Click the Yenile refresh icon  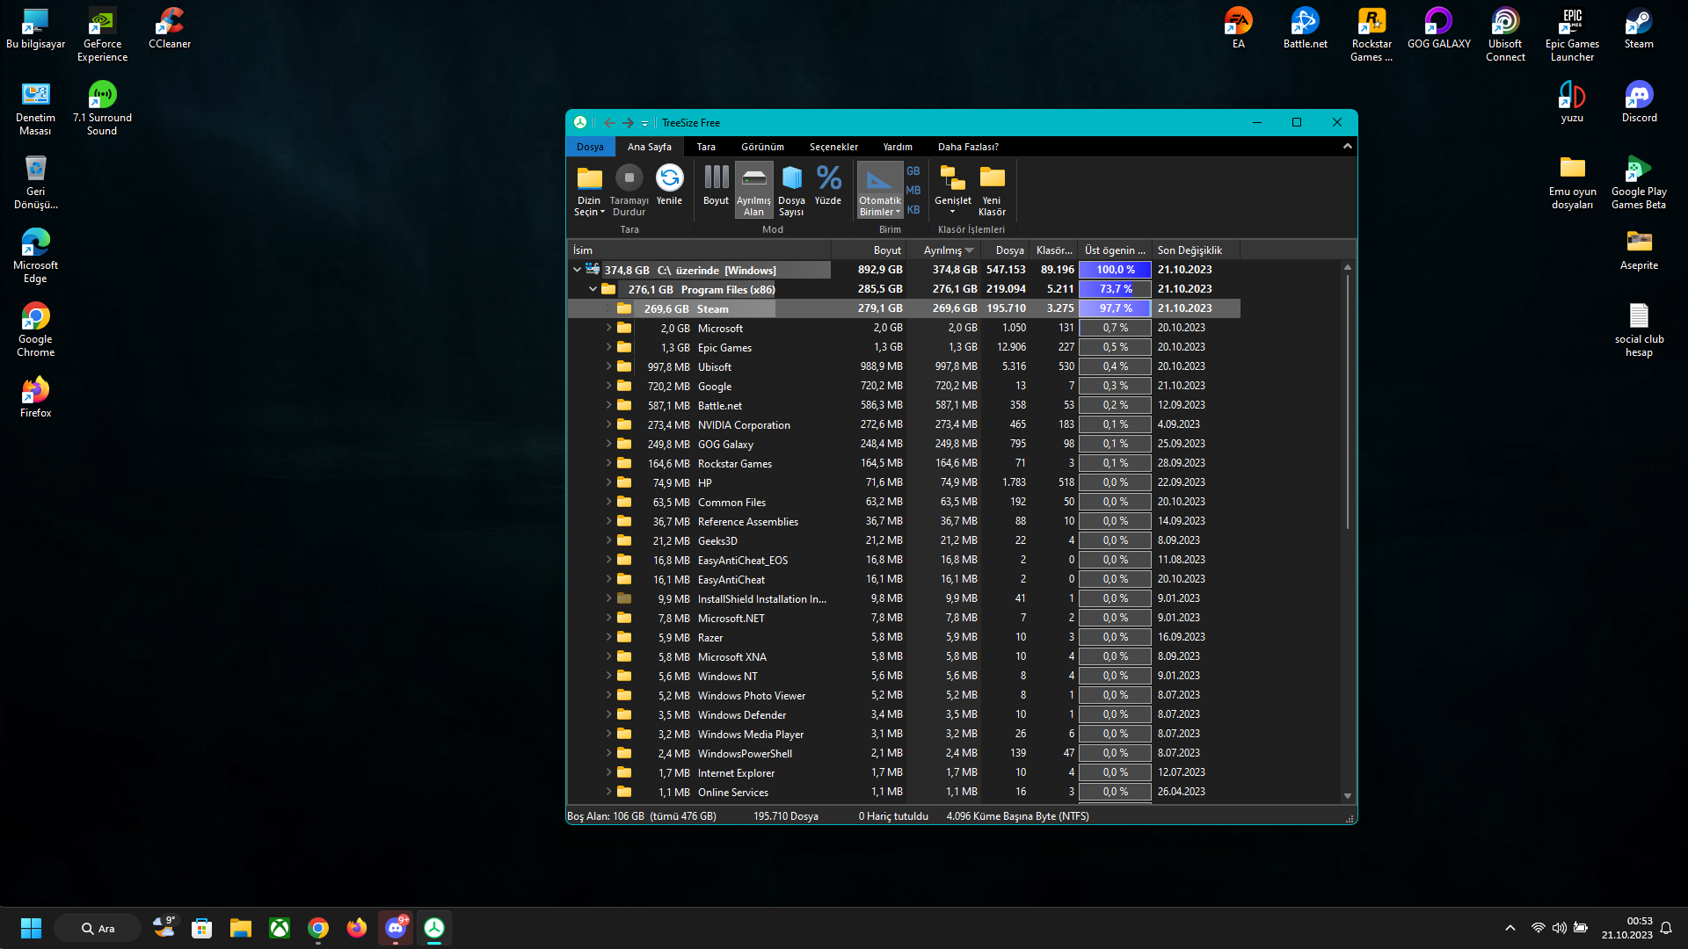coord(669,179)
